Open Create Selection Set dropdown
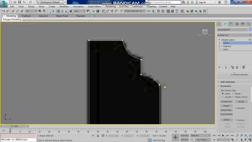 pos(135,11)
